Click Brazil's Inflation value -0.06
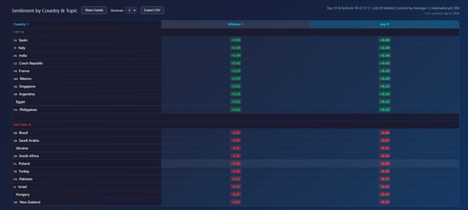468x210 pixels. point(235,133)
